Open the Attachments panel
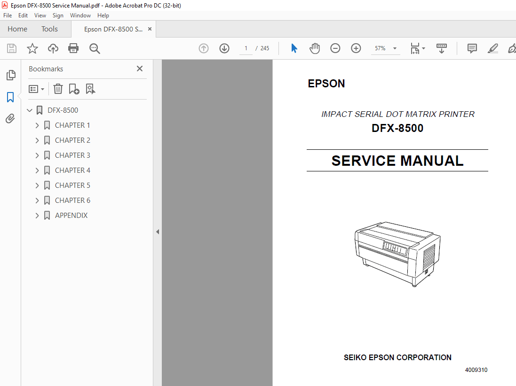516x386 pixels. pos(10,118)
